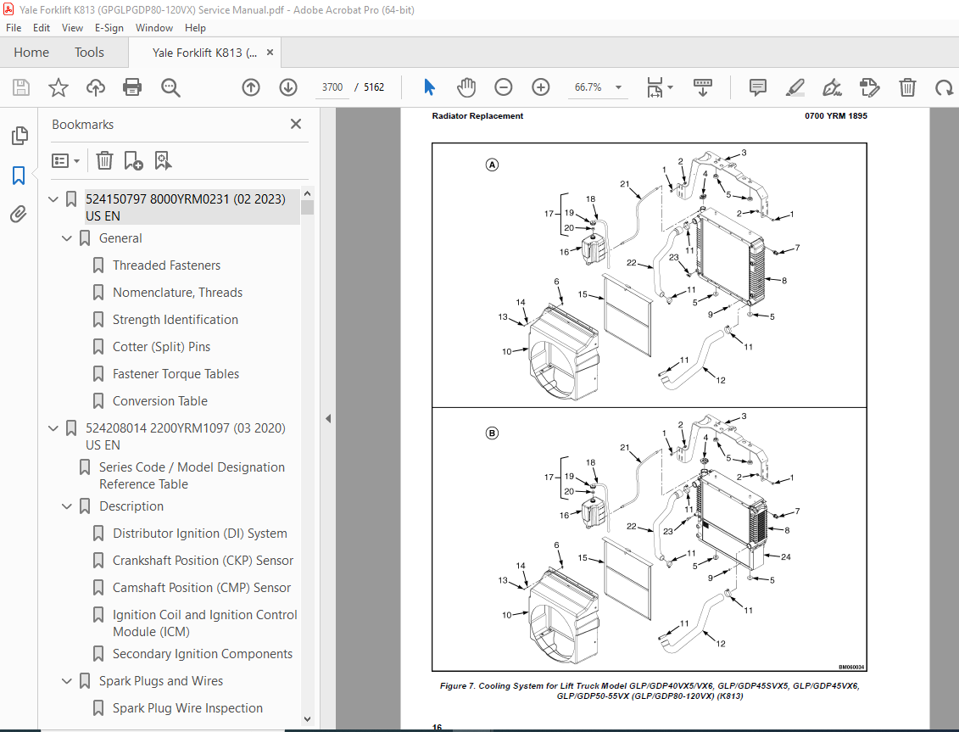Open the File menu
This screenshot has height=732, width=959.
pyautogui.click(x=14, y=27)
